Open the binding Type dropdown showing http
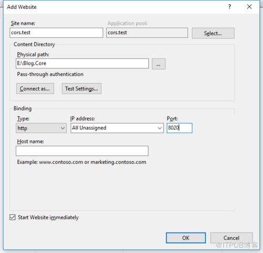This screenshot has height=253, width=263. 41,128
